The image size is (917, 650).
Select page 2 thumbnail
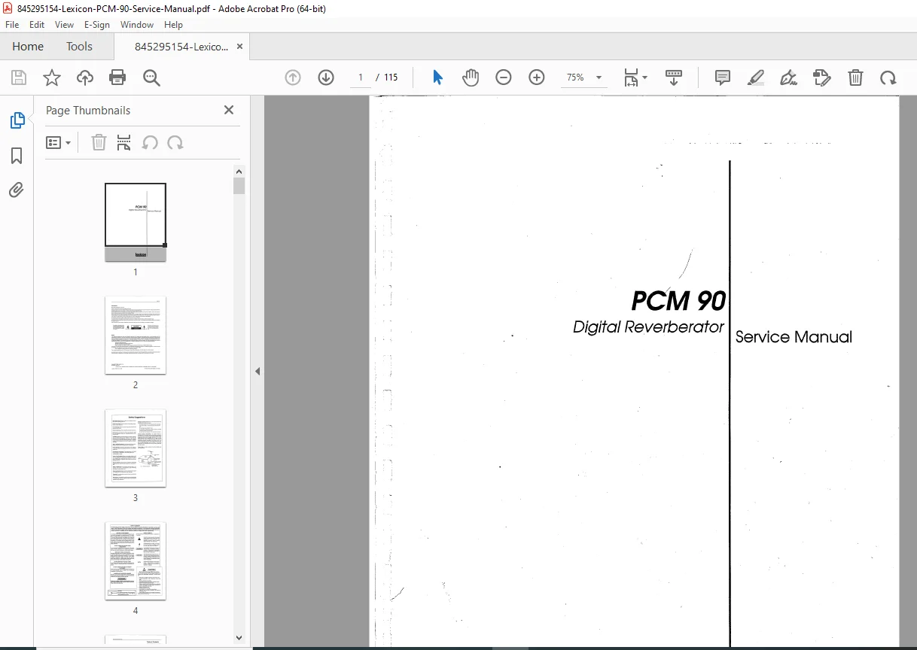[136, 335]
